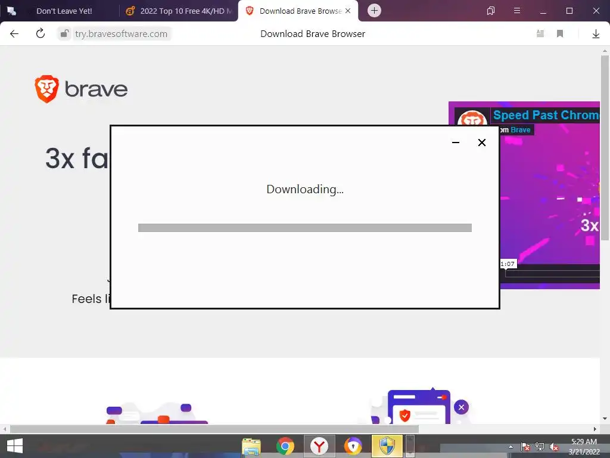The height and width of the screenshot is (458, 610).
Task: Bookmark this page with the bookmark icon
Action: coord(560,33)
